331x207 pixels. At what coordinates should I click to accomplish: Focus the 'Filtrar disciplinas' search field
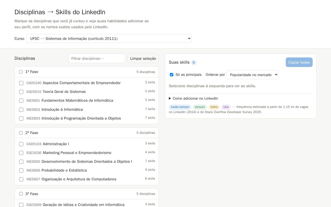click(97, 58)
